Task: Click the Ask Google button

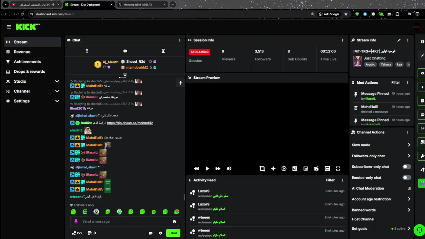Action: [329, 14]
